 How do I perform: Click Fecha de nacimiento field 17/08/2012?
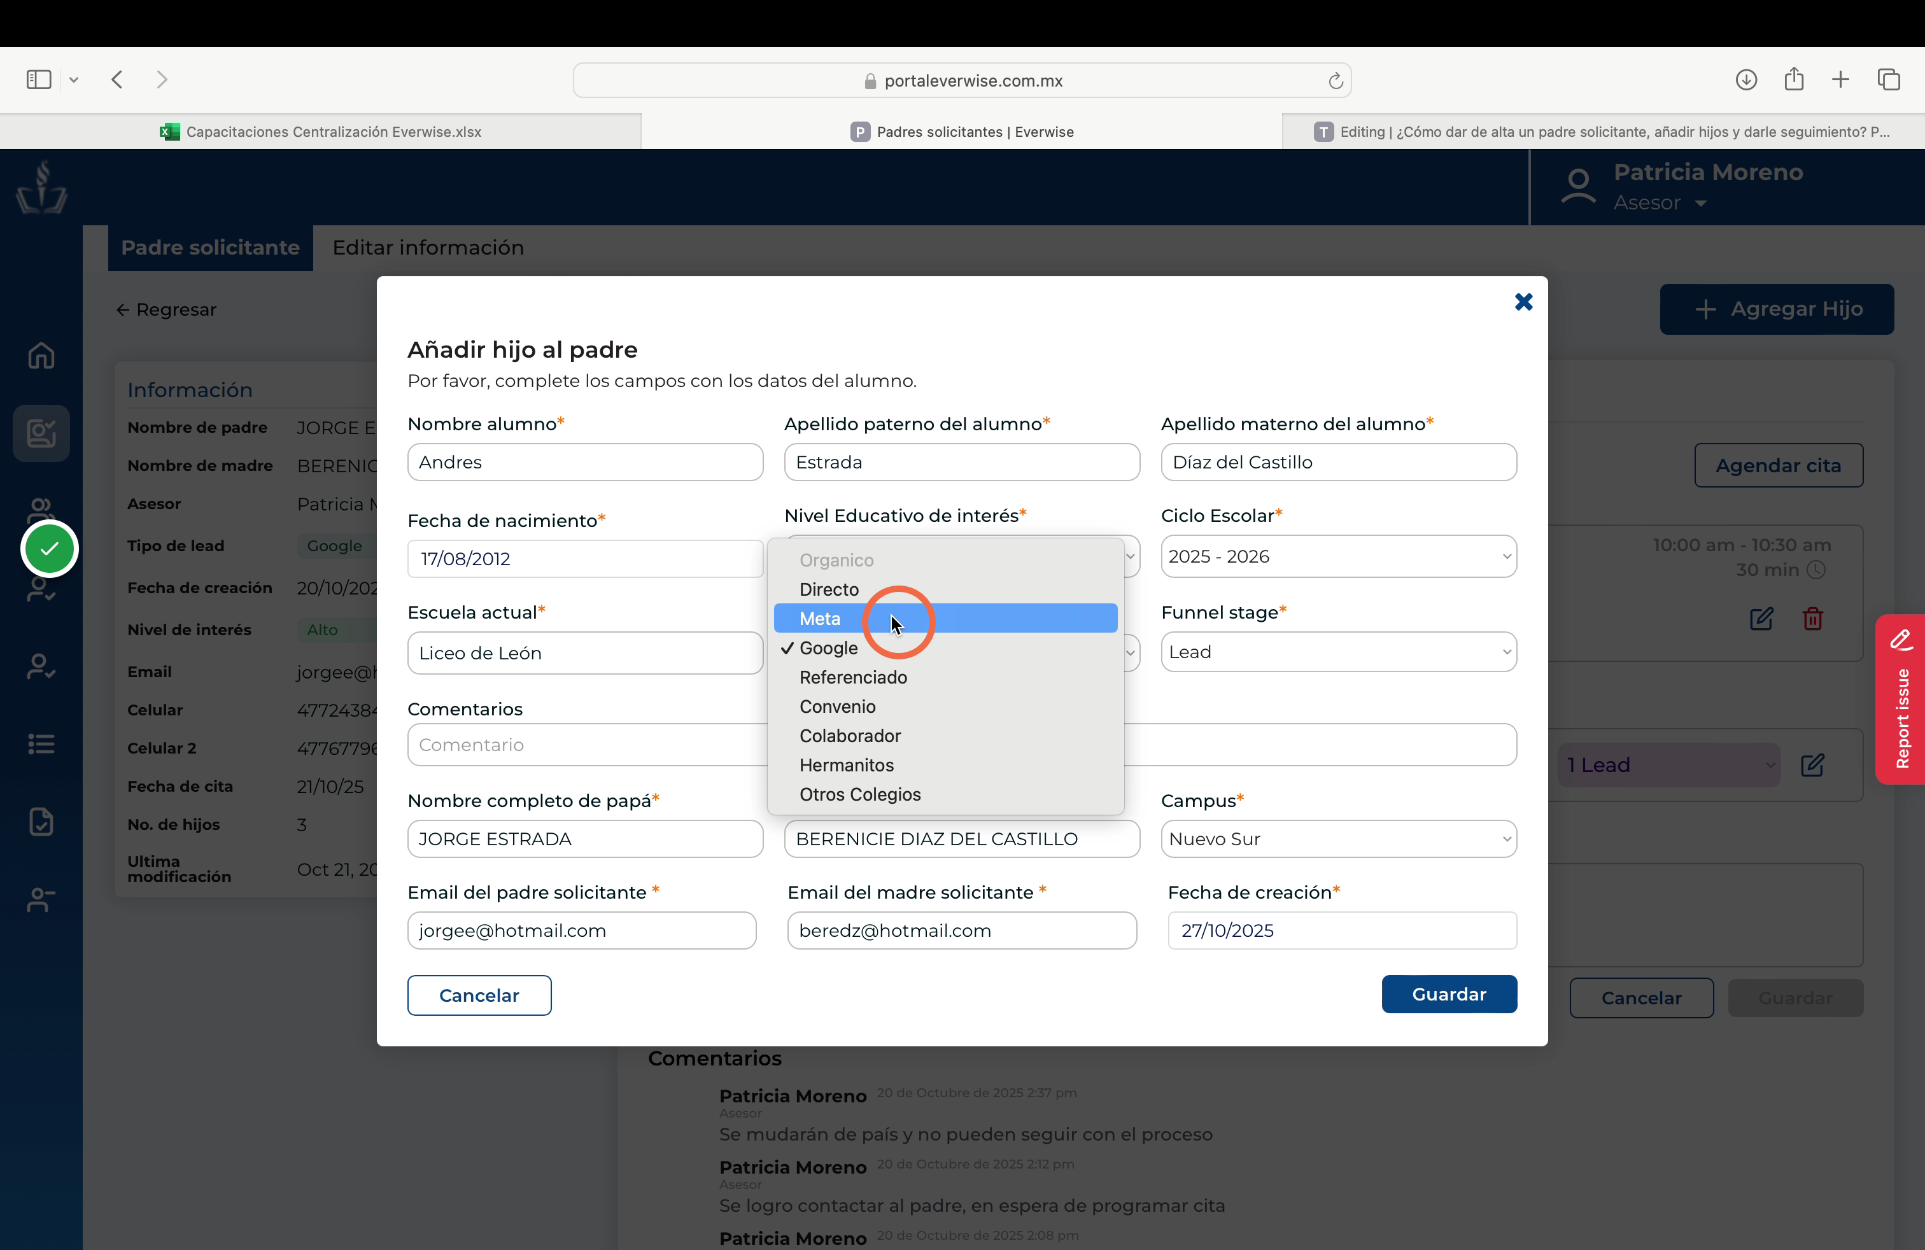(585, 559)
